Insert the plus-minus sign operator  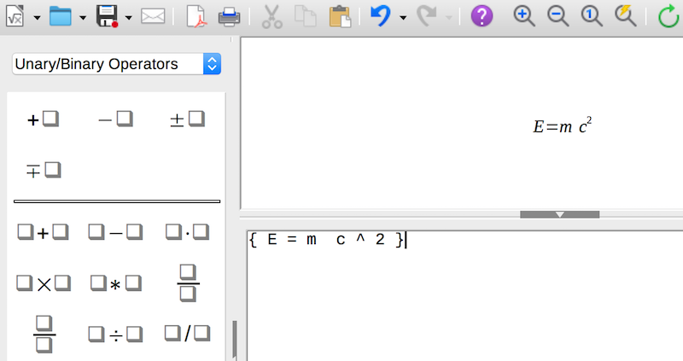[187, 119]
